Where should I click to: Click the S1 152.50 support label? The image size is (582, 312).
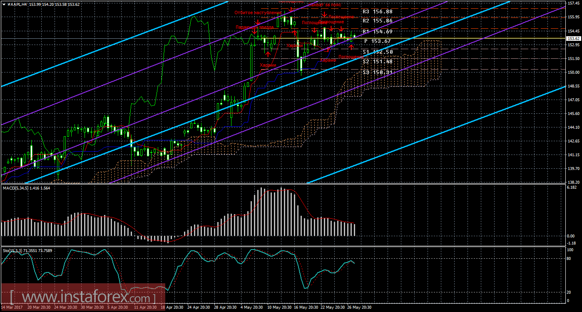[378, 52]
